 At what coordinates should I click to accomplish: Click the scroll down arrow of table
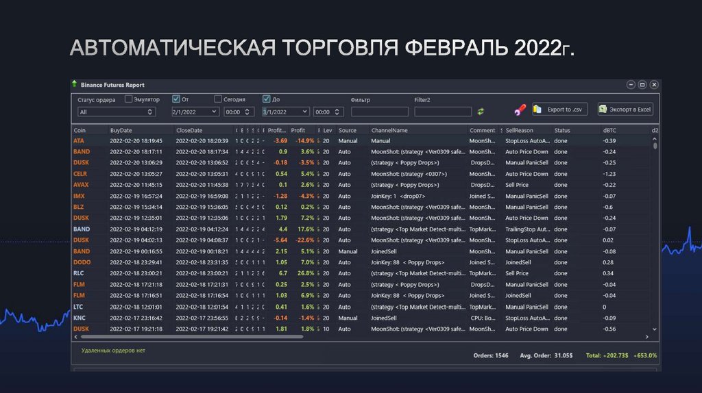(x=655, y=329)
